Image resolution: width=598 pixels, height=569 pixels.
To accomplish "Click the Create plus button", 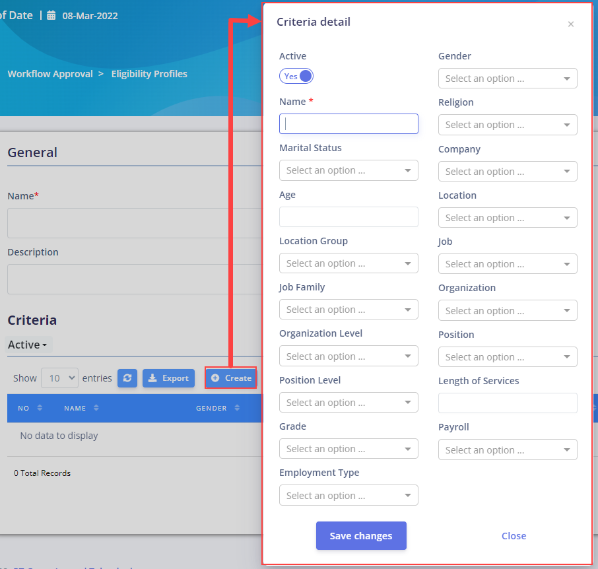I will coord(231,378).
